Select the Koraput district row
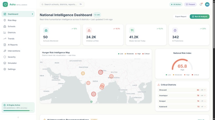 182,101
